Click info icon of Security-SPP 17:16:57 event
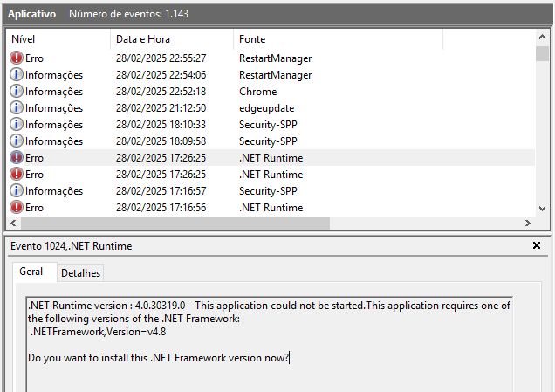 coord(17,190)
